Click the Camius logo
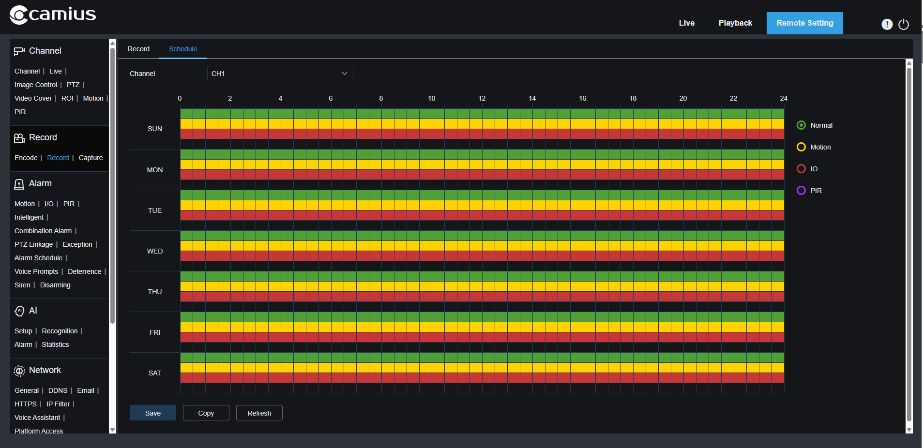This screenshot has height=448, width=923. click(53, 15)
